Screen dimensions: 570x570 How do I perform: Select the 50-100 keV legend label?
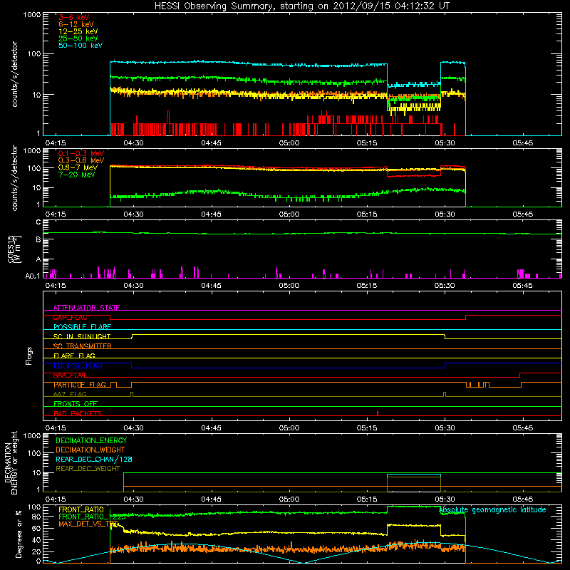(81, 46)
